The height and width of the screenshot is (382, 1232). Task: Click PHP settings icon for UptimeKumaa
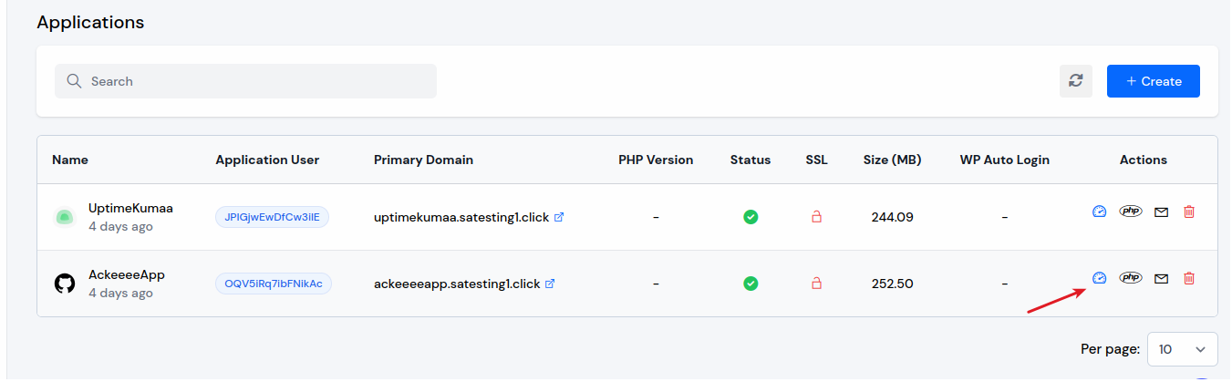click(x=1131, y=212)
